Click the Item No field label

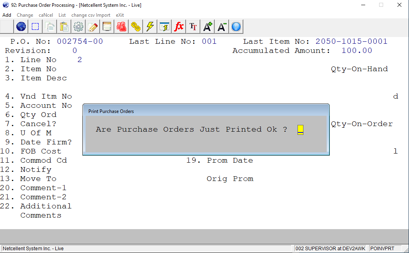pyautogui.click(x=39, y=69)
